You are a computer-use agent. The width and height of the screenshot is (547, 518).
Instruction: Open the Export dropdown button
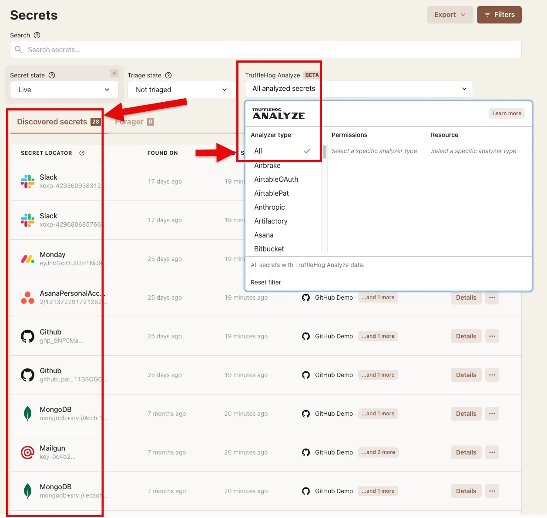450,15
